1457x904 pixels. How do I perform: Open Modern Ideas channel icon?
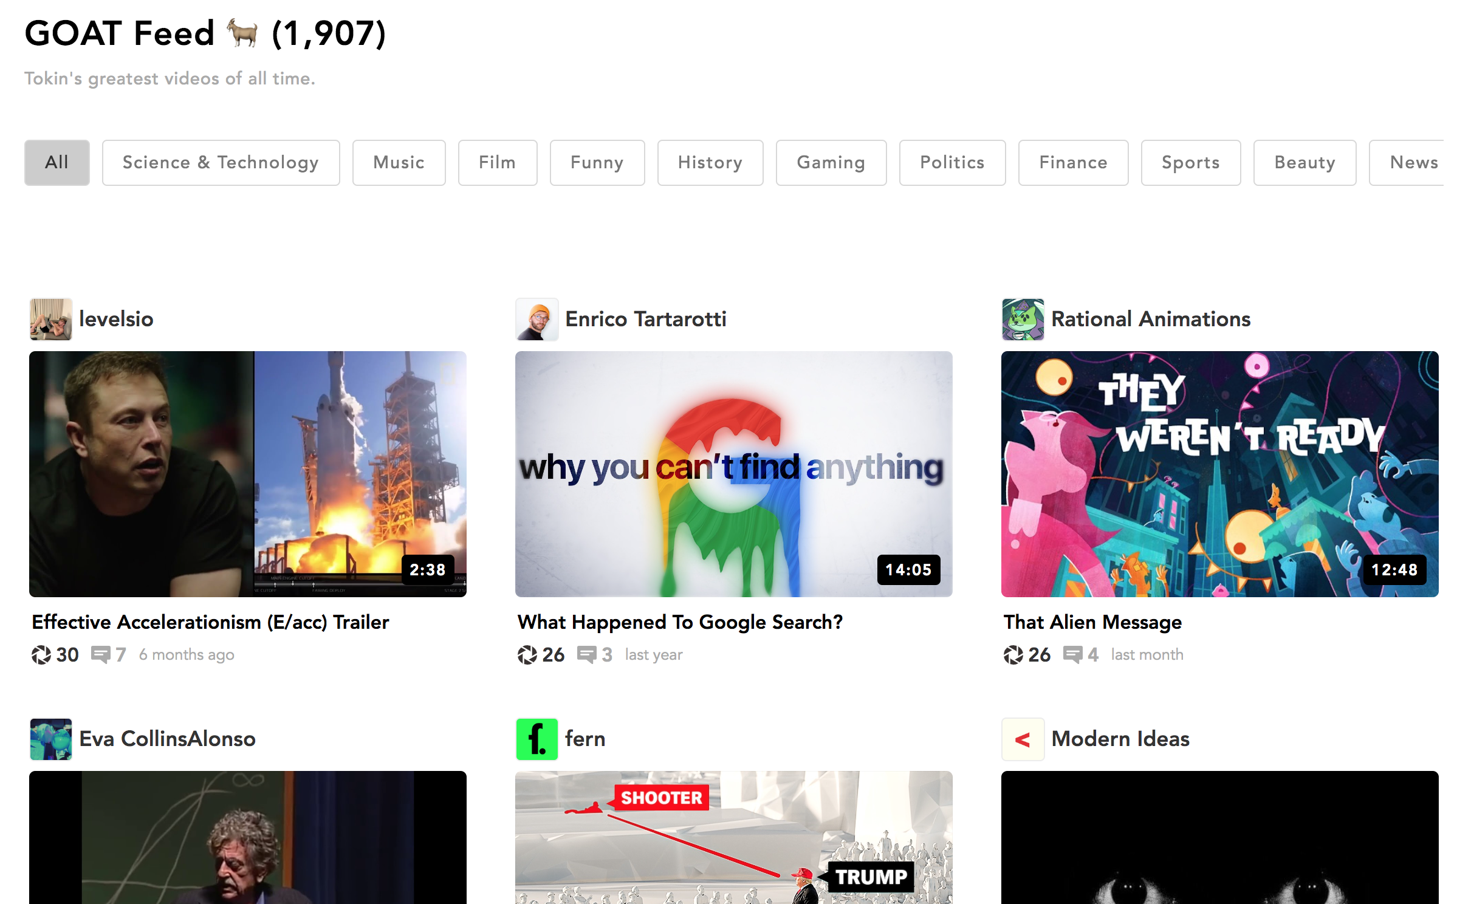click(1023, 739)
